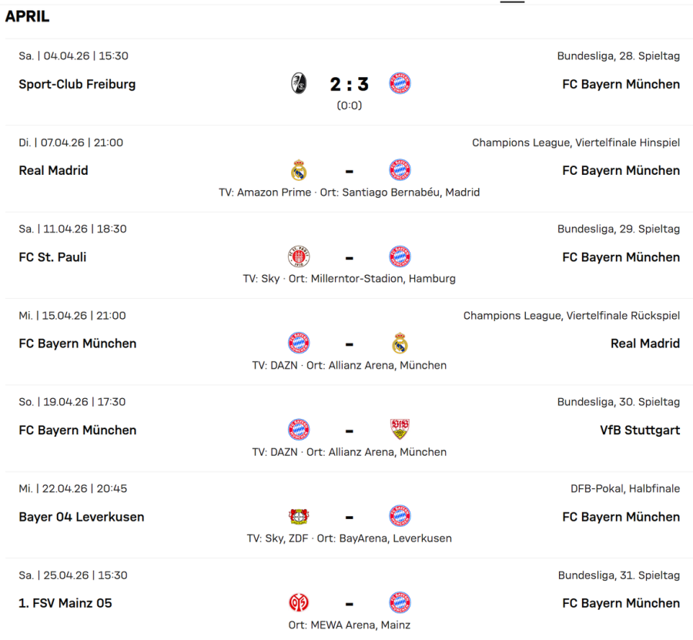693x640 pixels.
Task: Open the 2 : 3 match result
Action: 349,84
